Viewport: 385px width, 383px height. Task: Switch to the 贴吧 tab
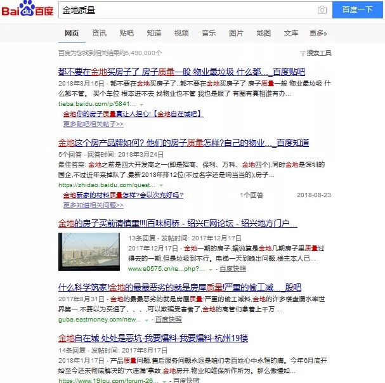(126, 33)
